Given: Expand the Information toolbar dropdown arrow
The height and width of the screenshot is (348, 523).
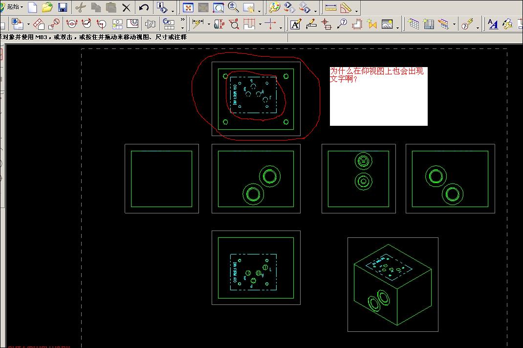Looking at the screenshot, I should 173,11.
